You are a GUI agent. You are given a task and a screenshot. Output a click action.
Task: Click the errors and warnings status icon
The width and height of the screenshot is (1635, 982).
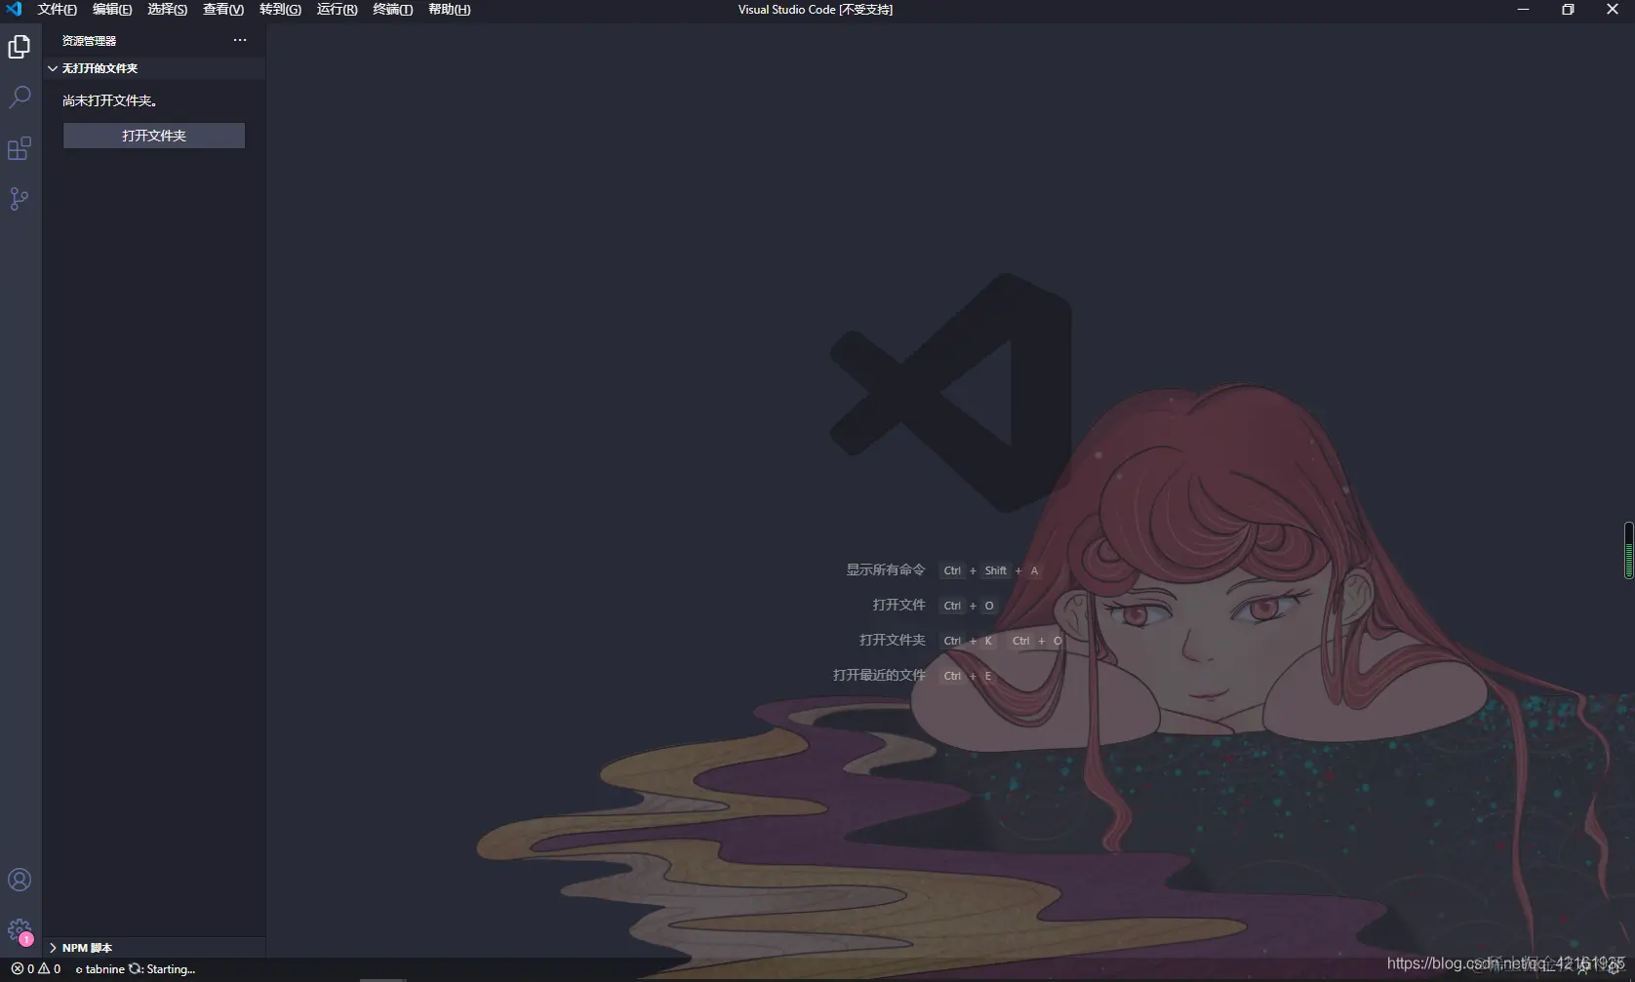[x=35, y=968]
